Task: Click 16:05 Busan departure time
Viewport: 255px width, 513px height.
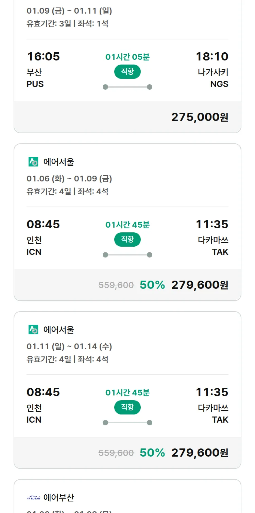Action: [x=43, y=56]
